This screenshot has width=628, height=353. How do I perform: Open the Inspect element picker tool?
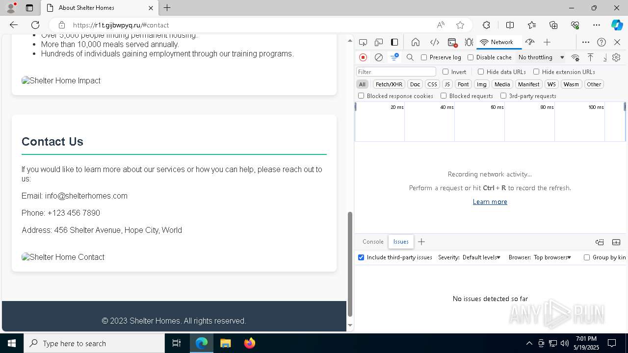pos(363,42)
